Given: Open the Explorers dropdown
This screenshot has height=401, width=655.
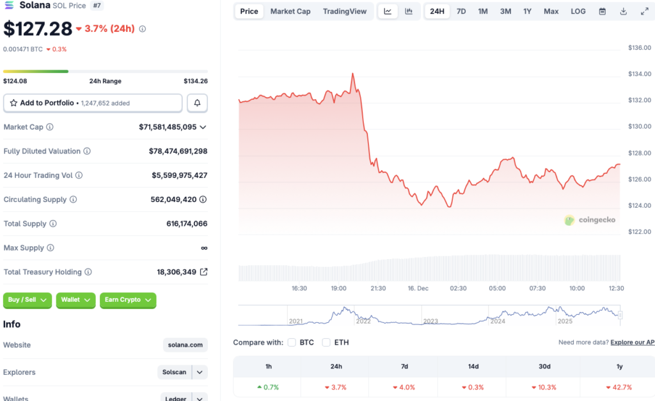Looking at the screenshot, I should (x=198, y=372).
